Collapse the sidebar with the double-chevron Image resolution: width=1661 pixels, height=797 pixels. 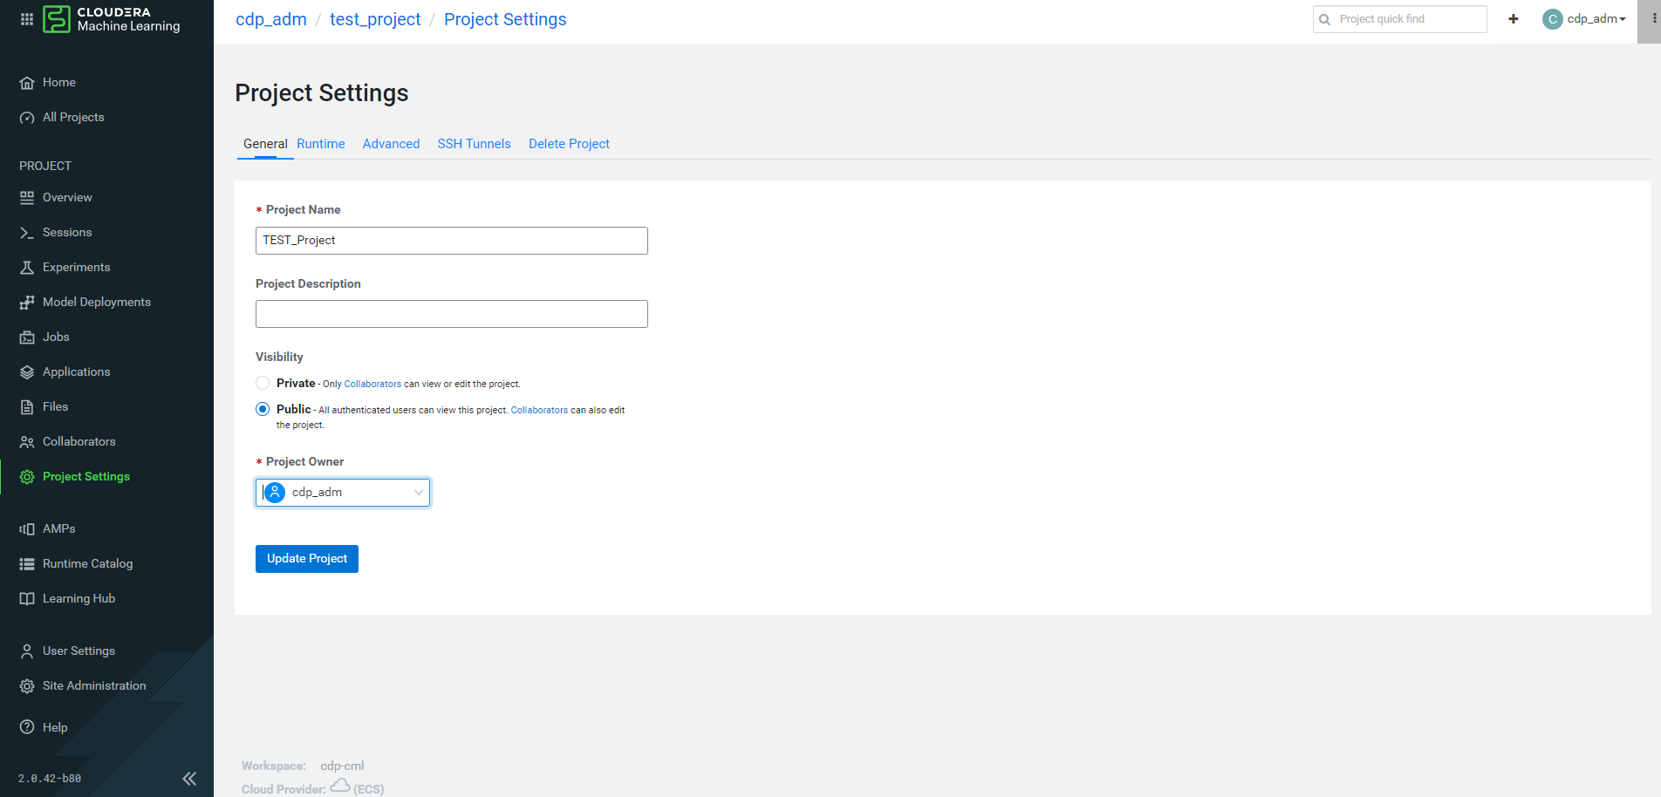click(189, 779)
